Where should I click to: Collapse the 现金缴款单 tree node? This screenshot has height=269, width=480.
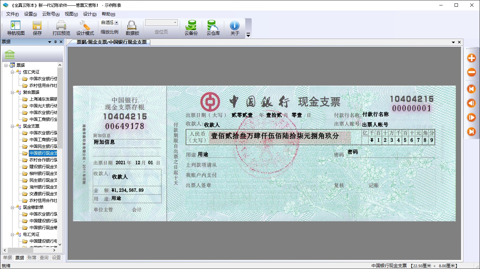click(12, 207)
